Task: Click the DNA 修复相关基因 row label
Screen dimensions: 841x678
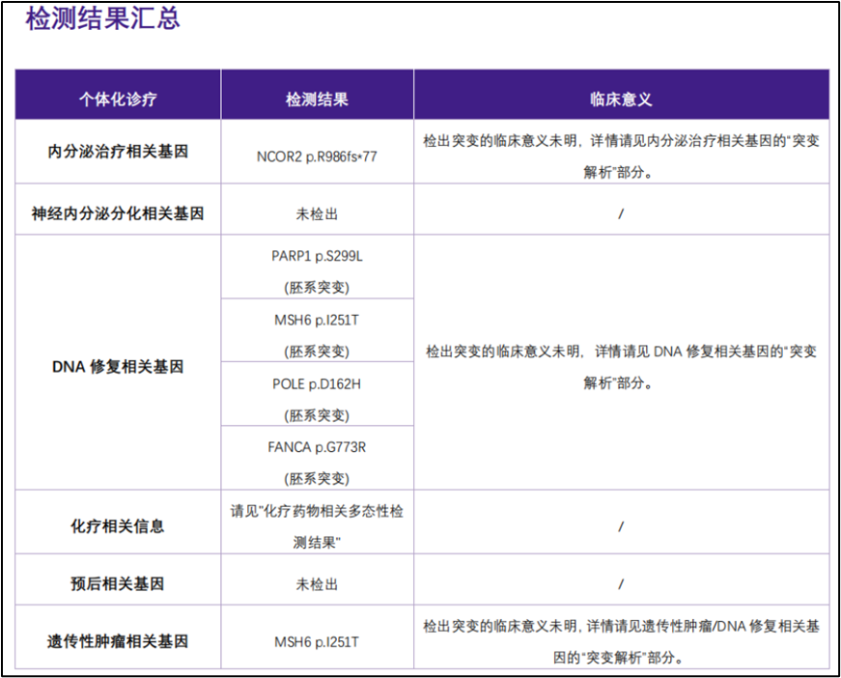Action: point(117,367)
